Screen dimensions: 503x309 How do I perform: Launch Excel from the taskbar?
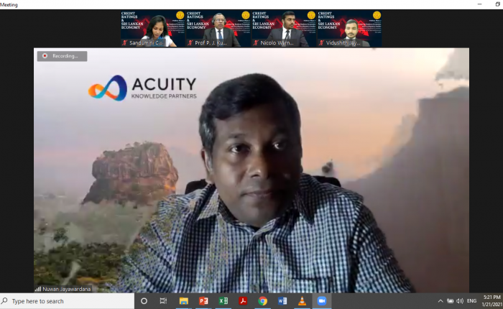tap(223, 301)
